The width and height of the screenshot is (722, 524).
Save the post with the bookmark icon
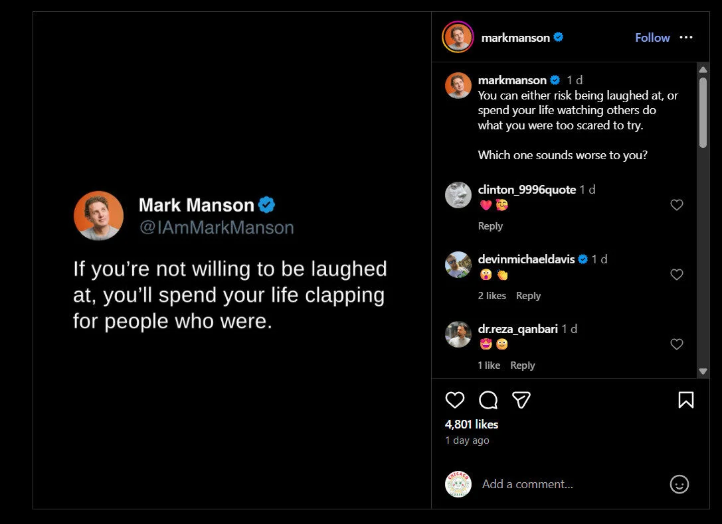tap(685, 400)
